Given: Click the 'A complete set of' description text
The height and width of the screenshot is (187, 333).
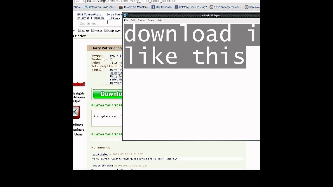Looking at the screenshot, I should tap(108, 116).
